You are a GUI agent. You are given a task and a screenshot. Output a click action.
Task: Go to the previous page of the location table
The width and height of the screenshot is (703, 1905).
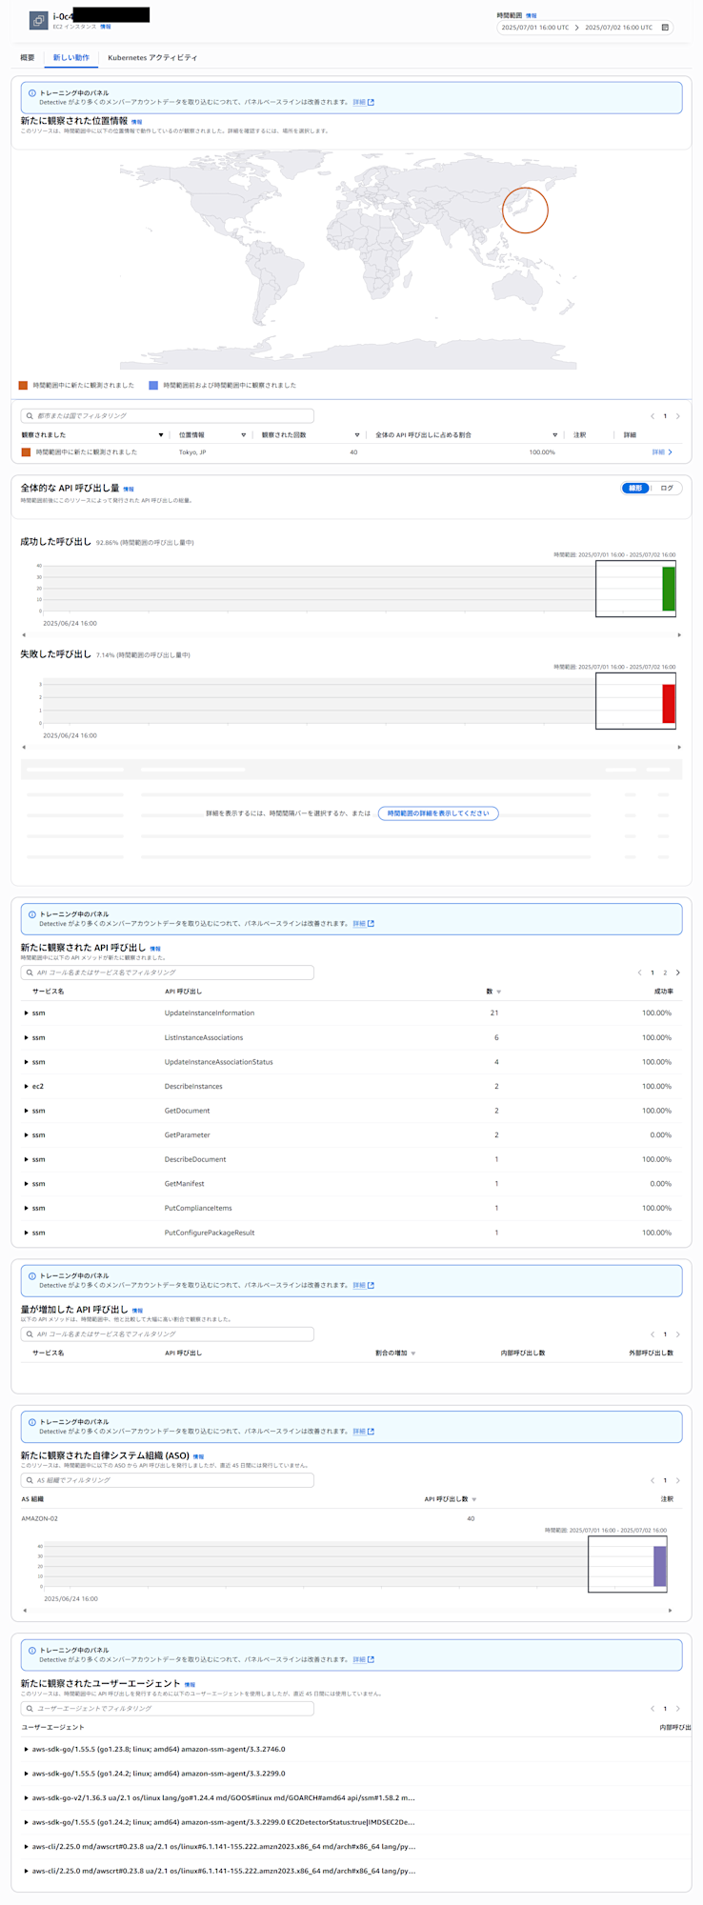click(x=653, y=416)
